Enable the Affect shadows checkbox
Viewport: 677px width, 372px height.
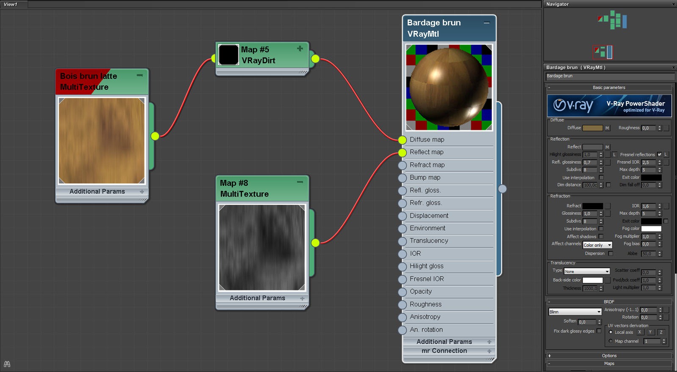click(601, 236)
